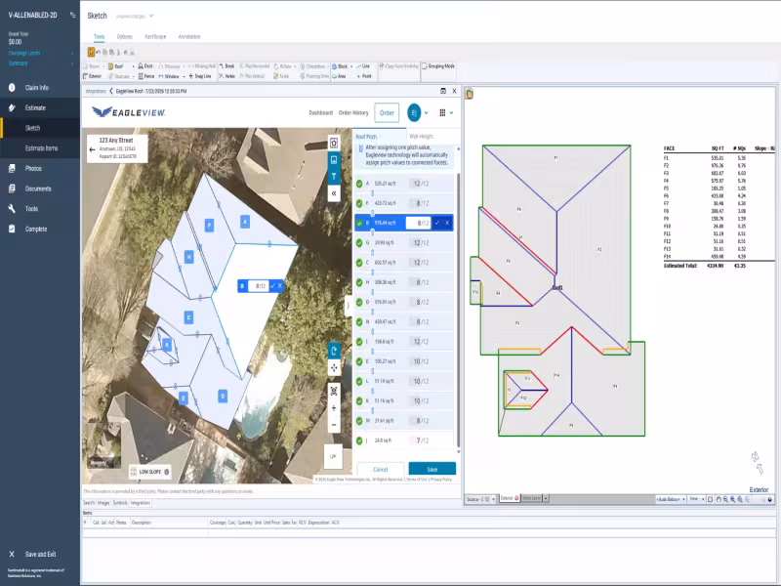Select the Deck tool in the ribbon
781x586 pixels.
pos(145,66)
